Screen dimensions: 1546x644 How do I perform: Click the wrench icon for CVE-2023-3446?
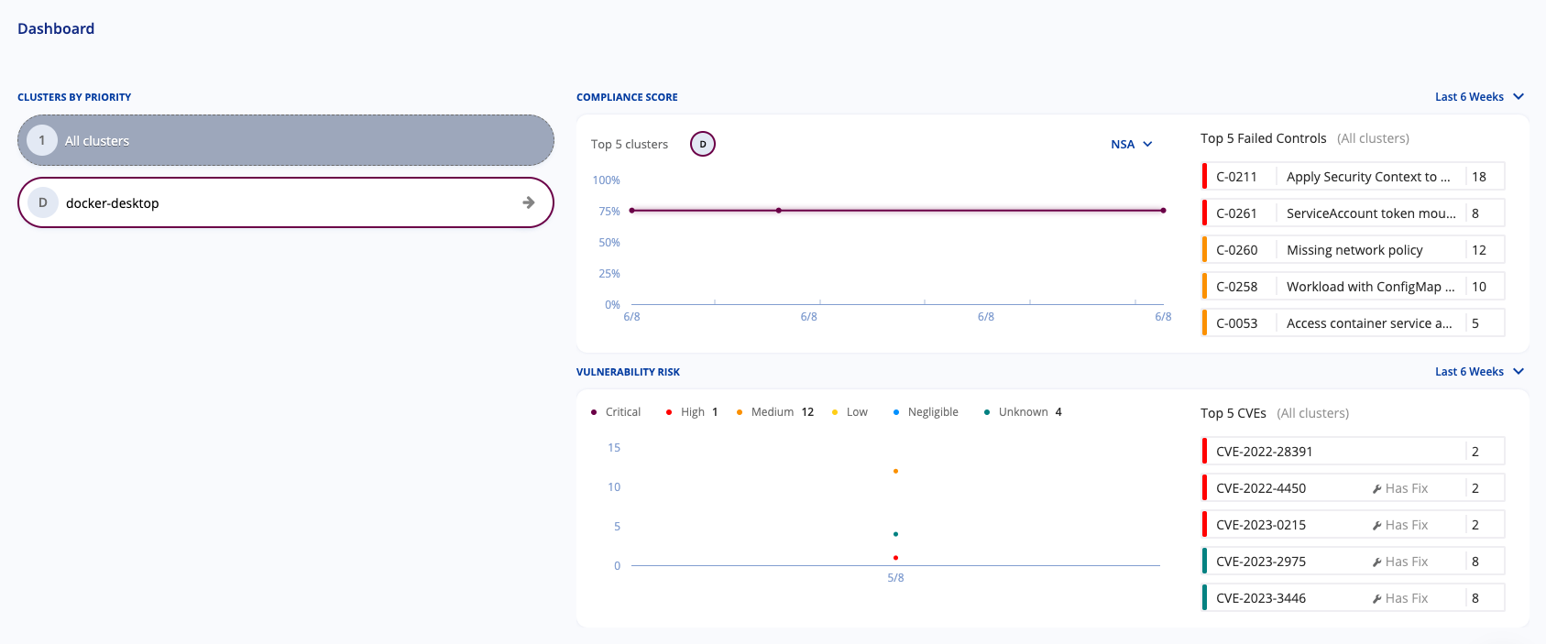click(x=1376, y=599)
